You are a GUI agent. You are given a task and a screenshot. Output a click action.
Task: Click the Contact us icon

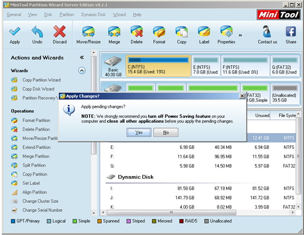coord(267,32)
